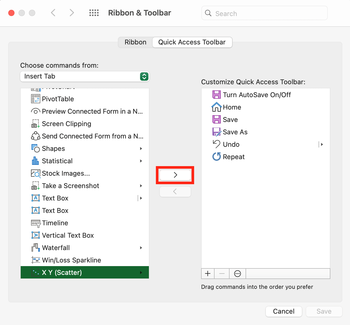The height and width of the screenshot is (325, 350).
Task: Select the Turn AutoSave On/Off icon
Action: click(216, 95)
